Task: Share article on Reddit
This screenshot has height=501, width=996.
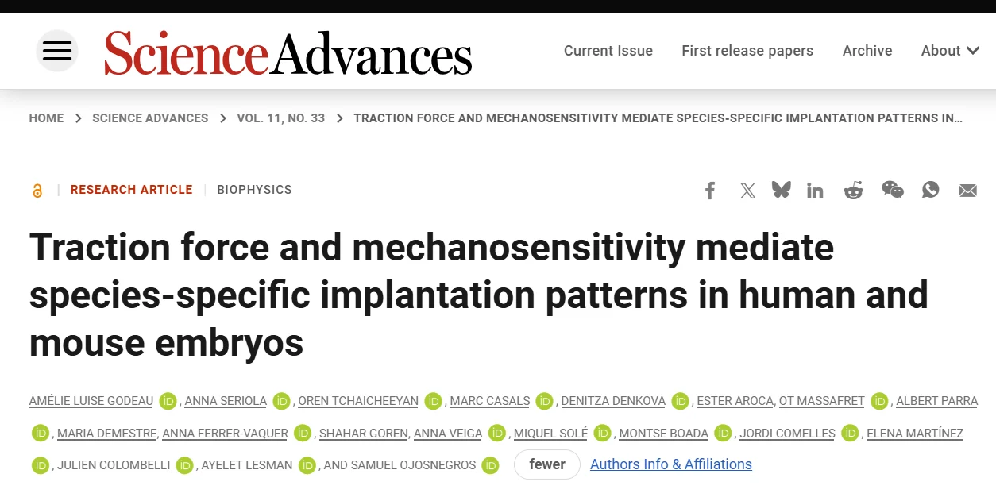Action: tap(853, 191)
